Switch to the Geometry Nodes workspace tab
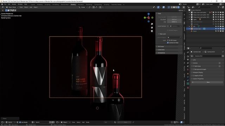 116,5
